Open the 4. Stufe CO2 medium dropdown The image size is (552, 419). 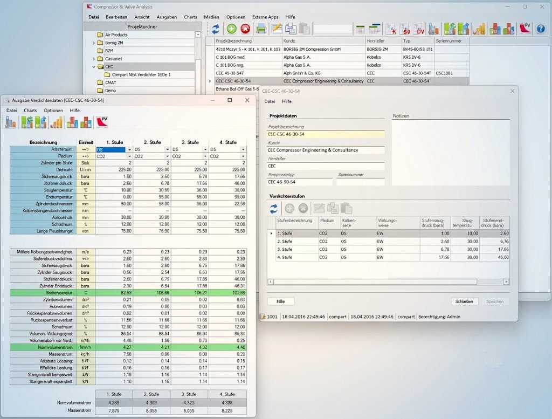[243, 156]
